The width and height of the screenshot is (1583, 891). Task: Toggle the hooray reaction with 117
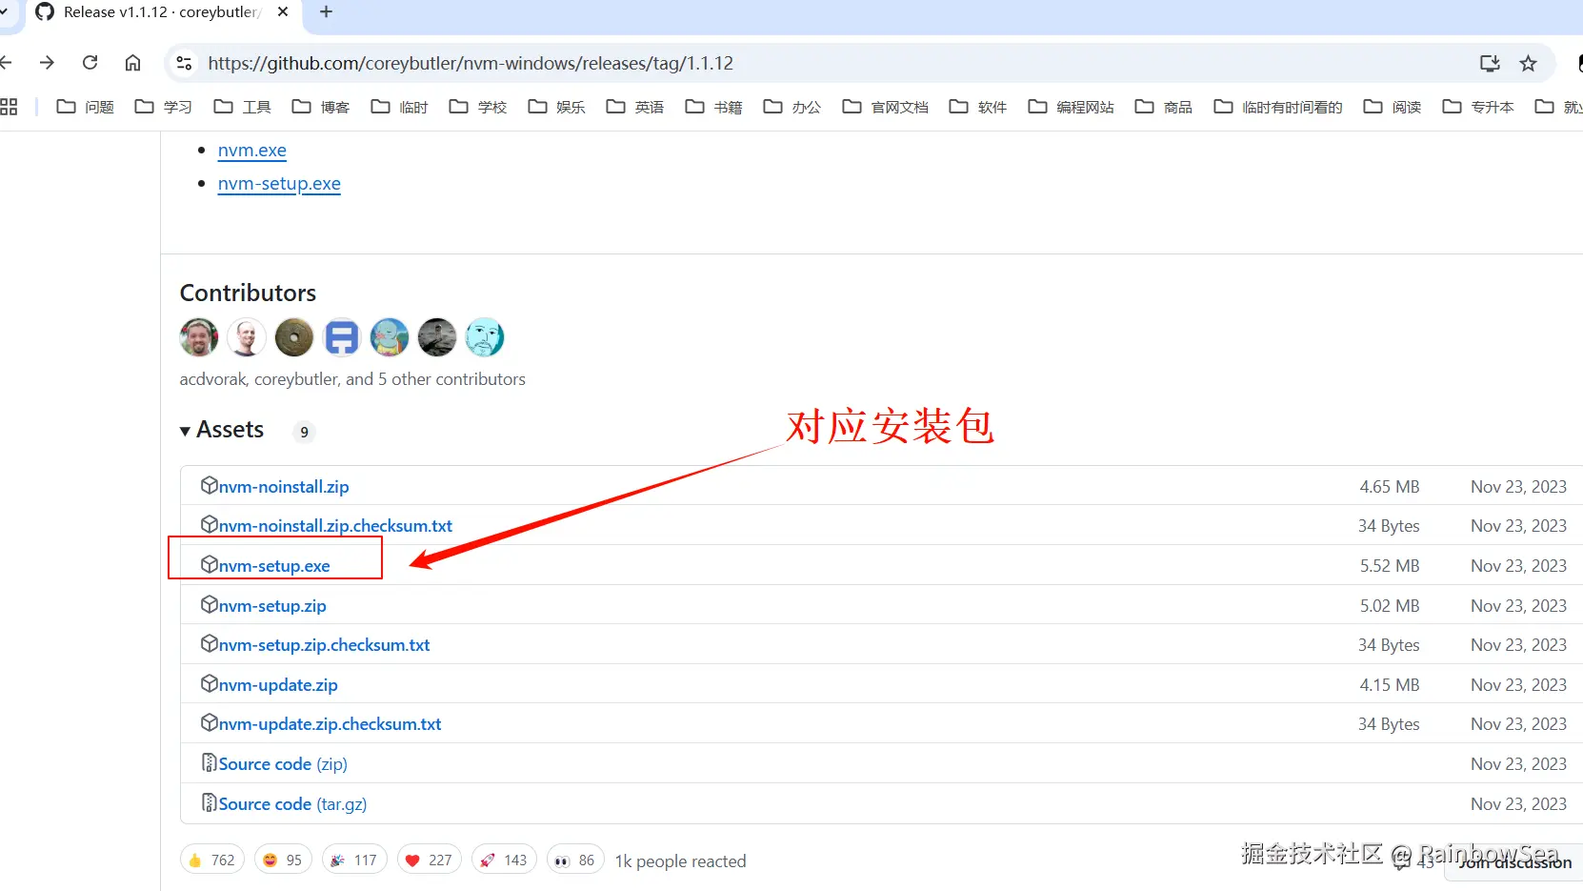[354, 861]
